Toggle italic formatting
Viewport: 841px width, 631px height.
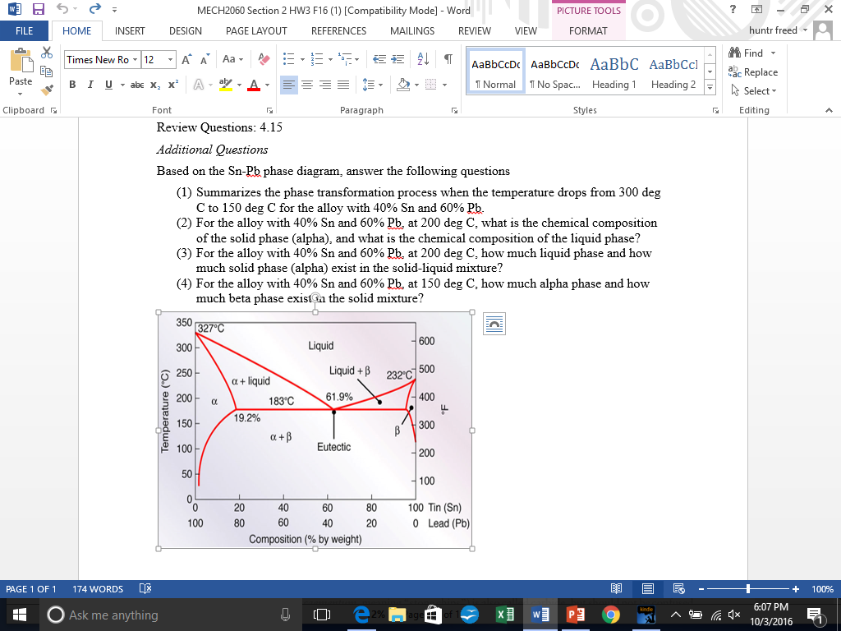coord(90,85)
